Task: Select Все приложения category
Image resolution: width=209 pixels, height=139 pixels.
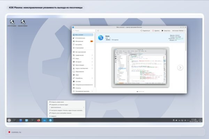Action: [83, 52]
